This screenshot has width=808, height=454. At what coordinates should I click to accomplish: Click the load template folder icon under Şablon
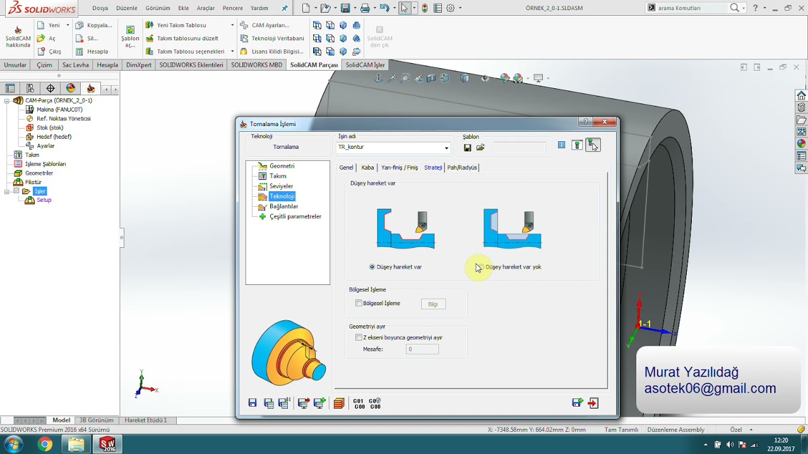(x=480, y=148)
